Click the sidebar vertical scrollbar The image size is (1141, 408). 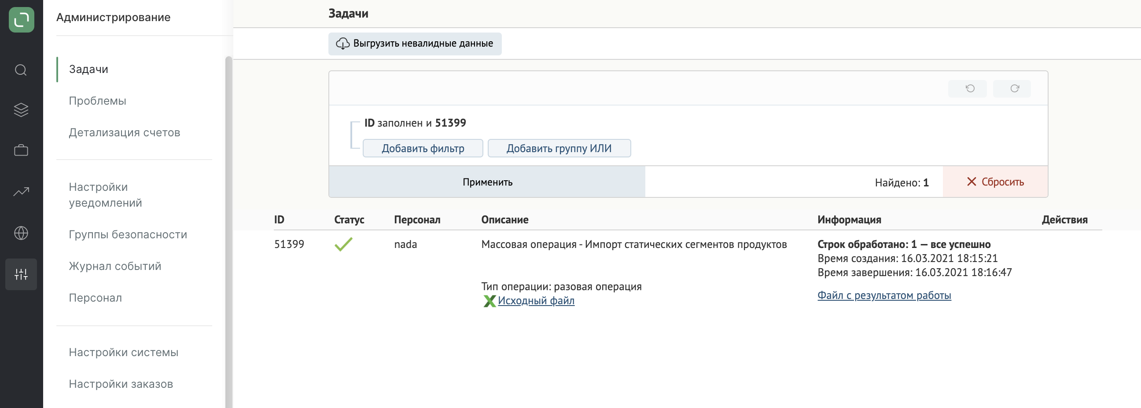(x=228, y=232)
